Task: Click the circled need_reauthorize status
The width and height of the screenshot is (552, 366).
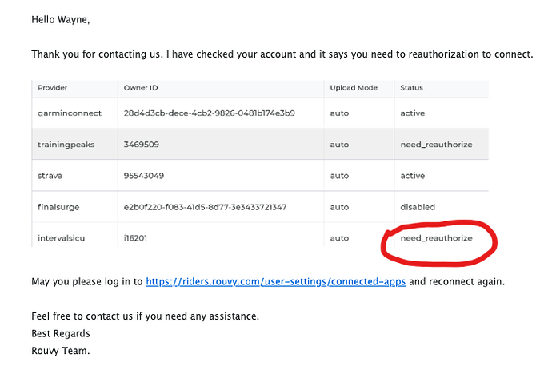Action: [x=436, y=238]
